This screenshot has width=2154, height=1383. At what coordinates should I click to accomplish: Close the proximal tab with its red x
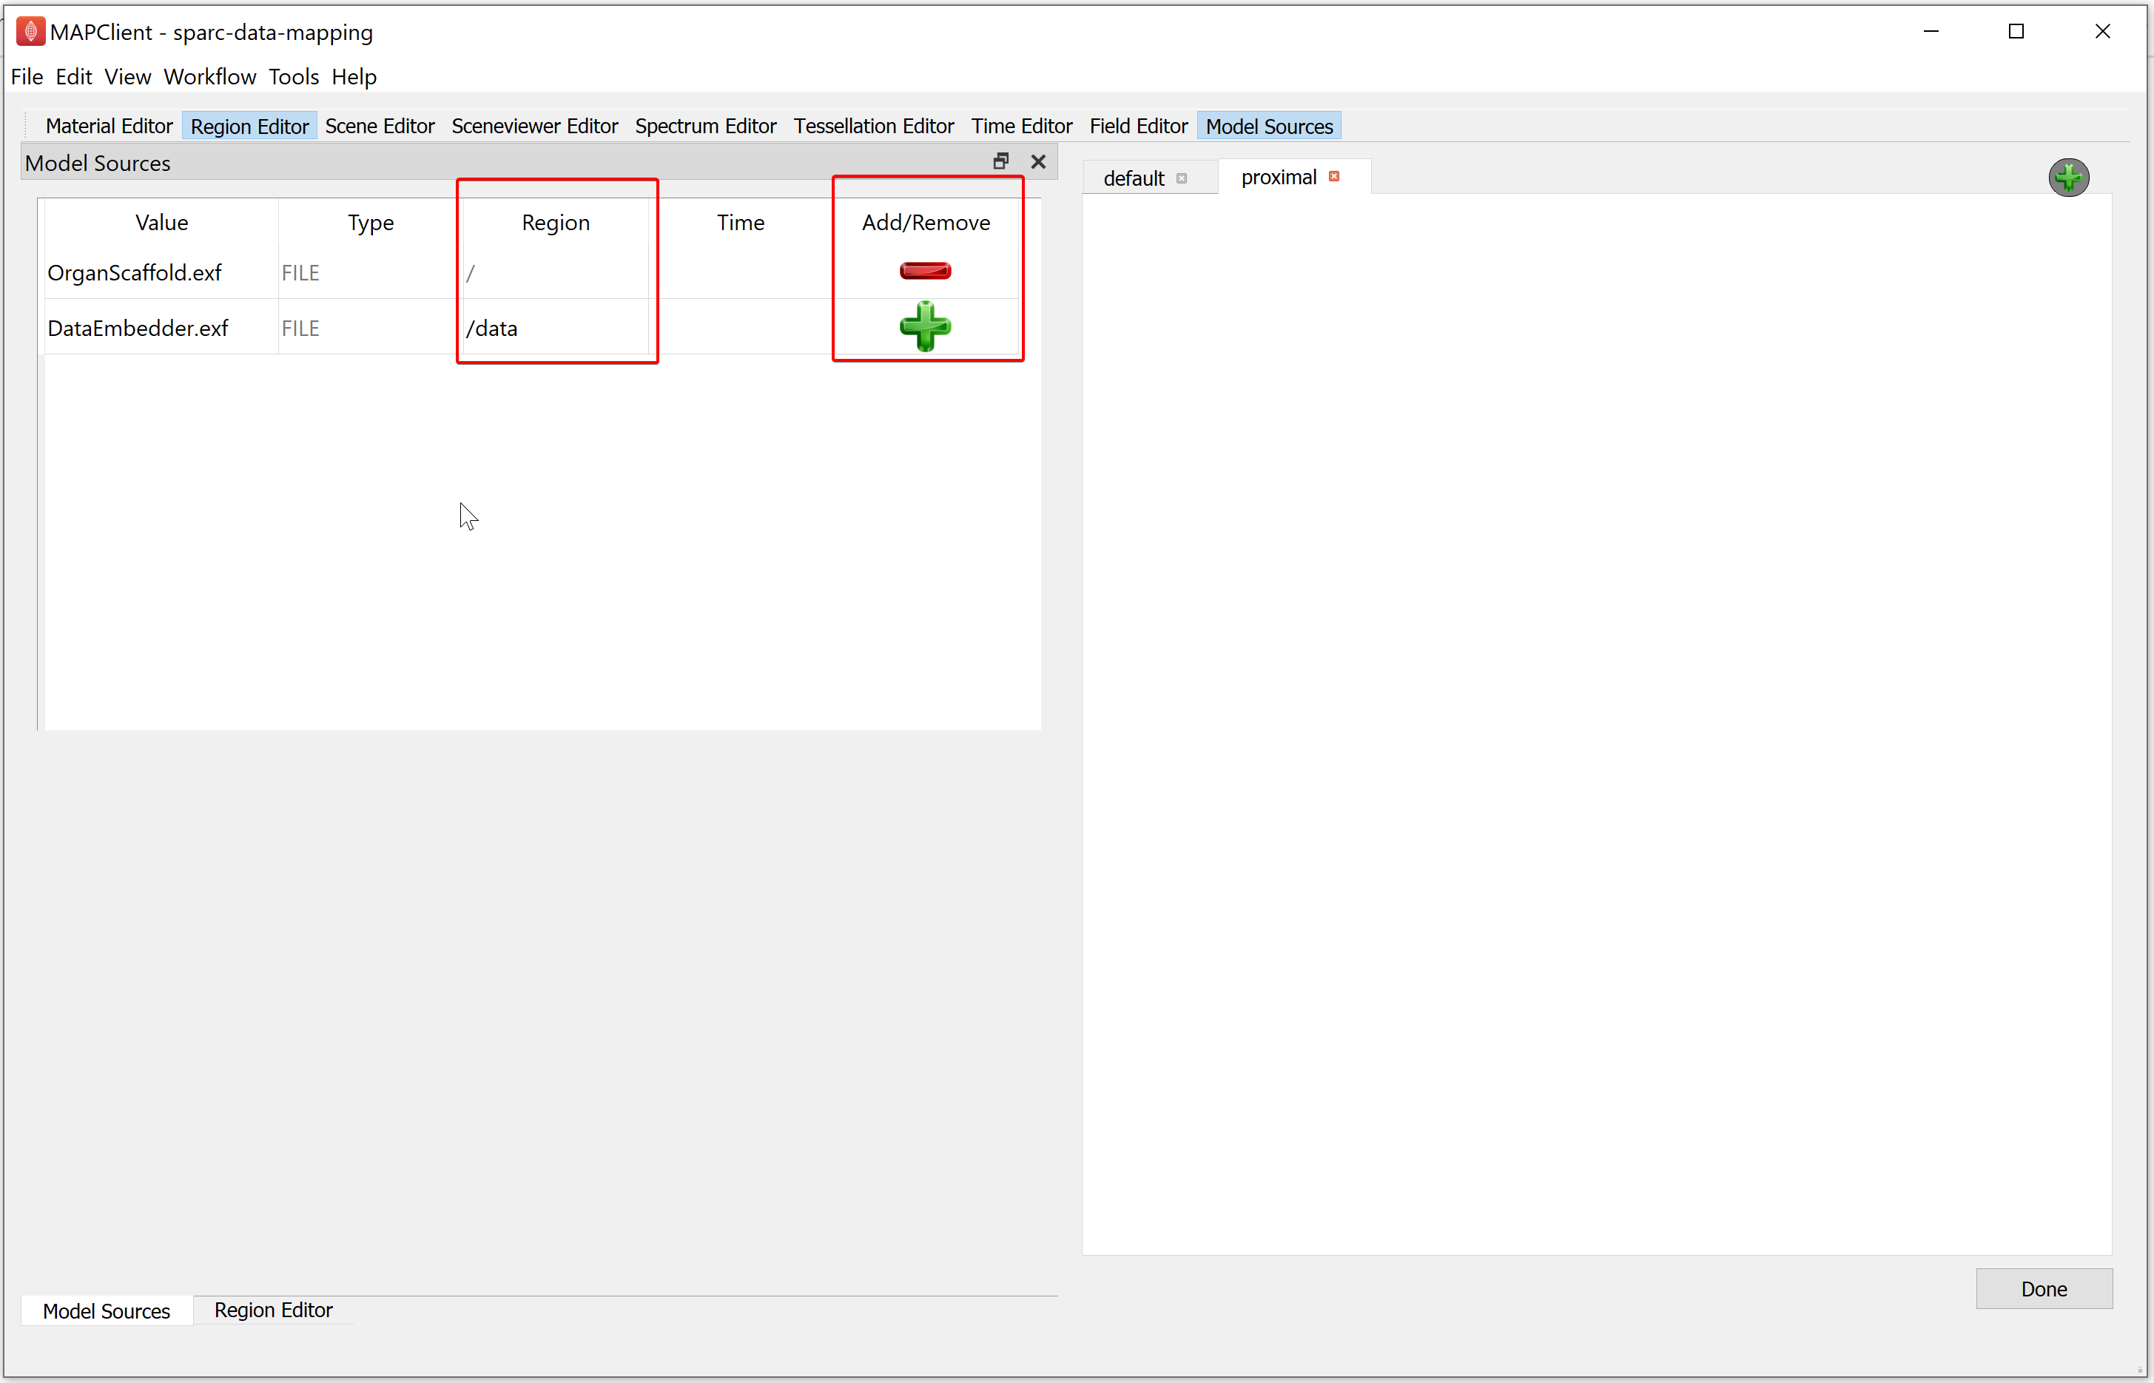click(x=1334, y=176)
